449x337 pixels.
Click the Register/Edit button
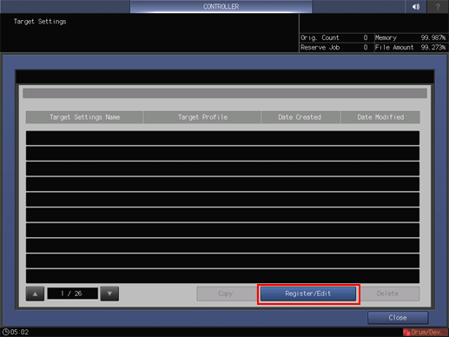[308, 294]
